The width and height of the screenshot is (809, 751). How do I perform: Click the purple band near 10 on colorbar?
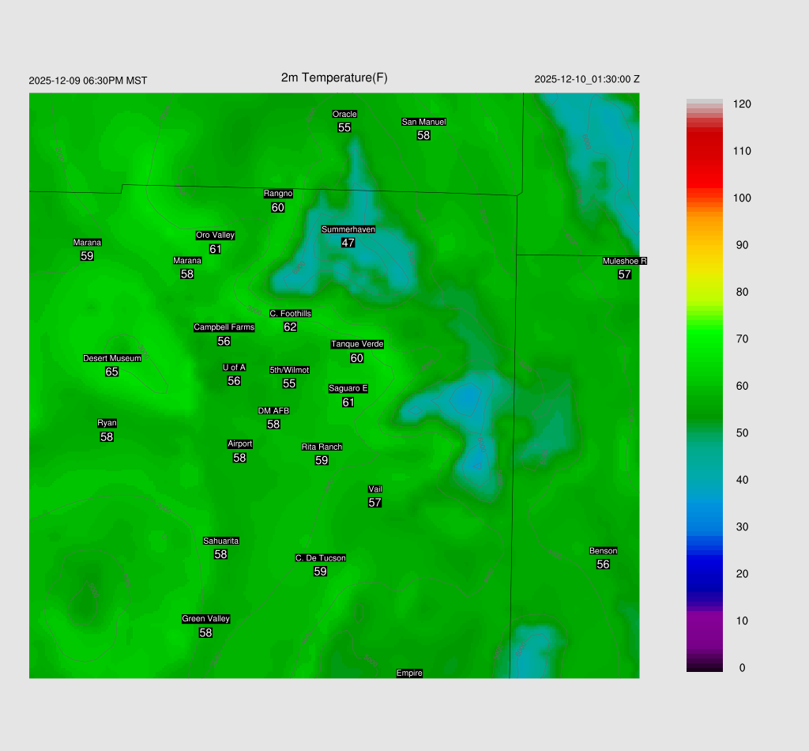coord(704,621)
